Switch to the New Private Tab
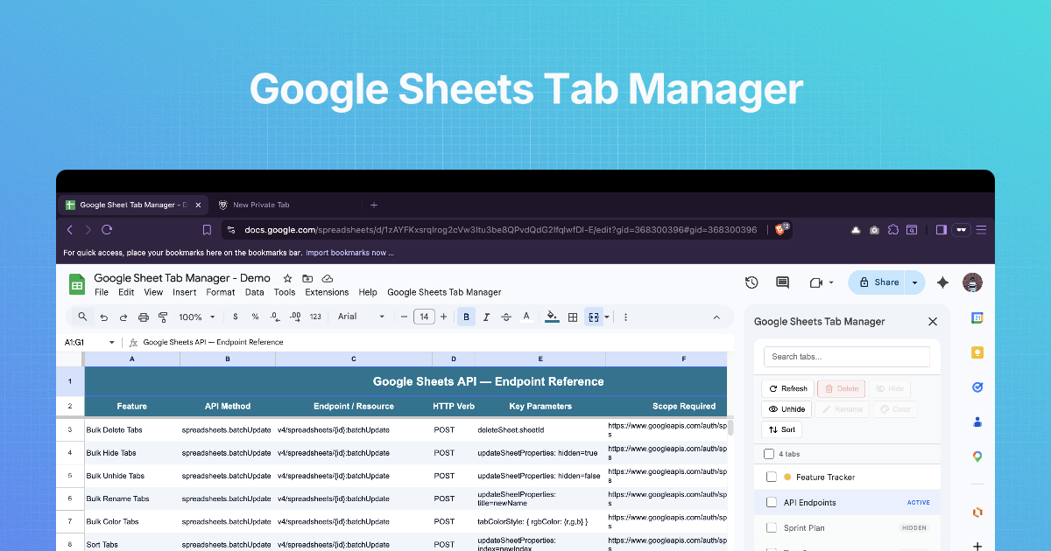1051x551 pixels. [x=254, y=204]
